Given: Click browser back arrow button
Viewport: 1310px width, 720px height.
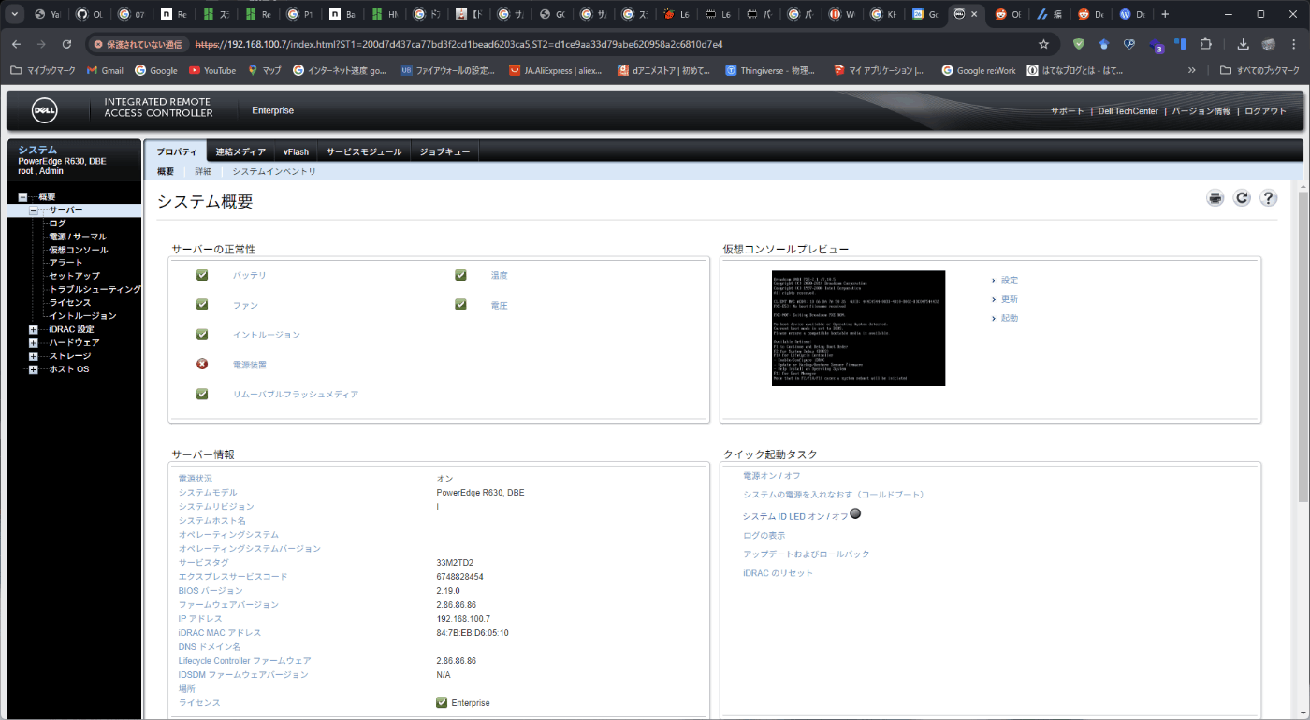Looking at the screenshot, I should (16, 44).
